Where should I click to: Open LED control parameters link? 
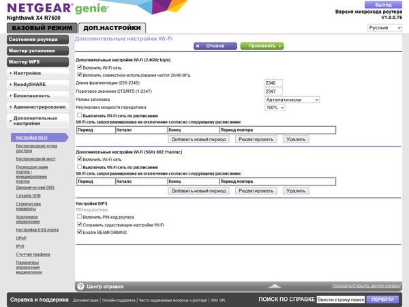pos(29,267)
